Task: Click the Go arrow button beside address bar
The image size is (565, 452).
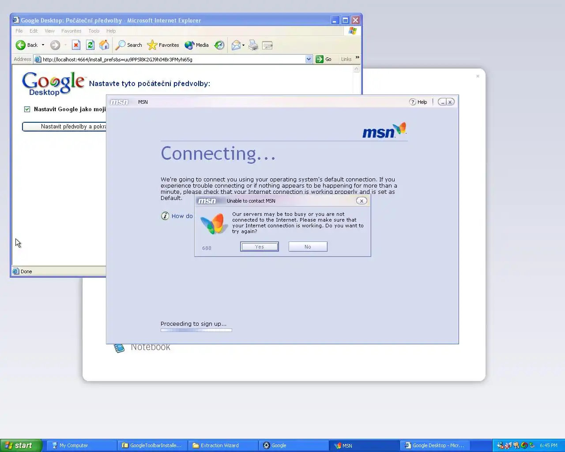Action: [x=320, y=59]
